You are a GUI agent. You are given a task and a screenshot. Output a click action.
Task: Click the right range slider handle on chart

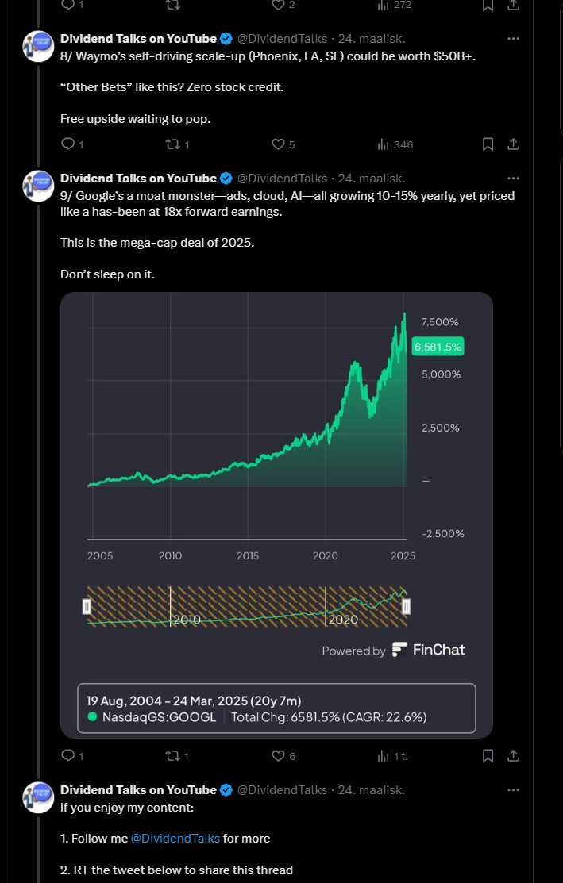[406, 606]
